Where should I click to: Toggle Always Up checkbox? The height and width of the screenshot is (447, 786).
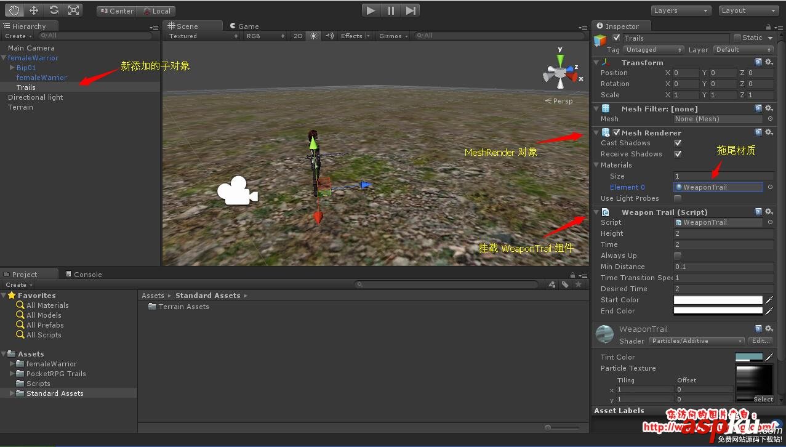tap(678, 256)
